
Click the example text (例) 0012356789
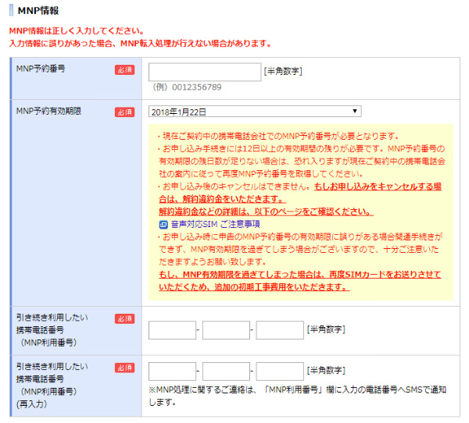187,87
